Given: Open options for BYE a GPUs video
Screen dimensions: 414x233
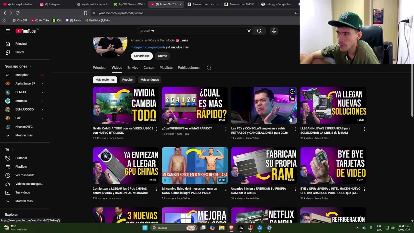Looking at the screenshot, I should pos(364,189).
